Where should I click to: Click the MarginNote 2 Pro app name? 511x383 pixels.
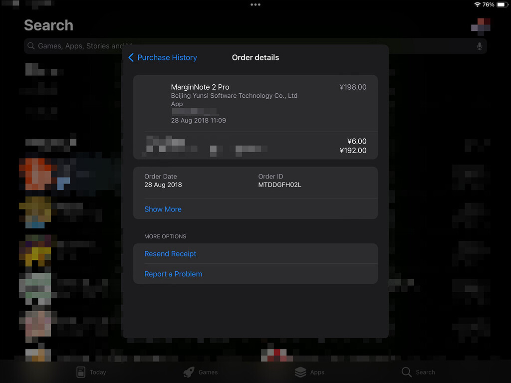200,87
